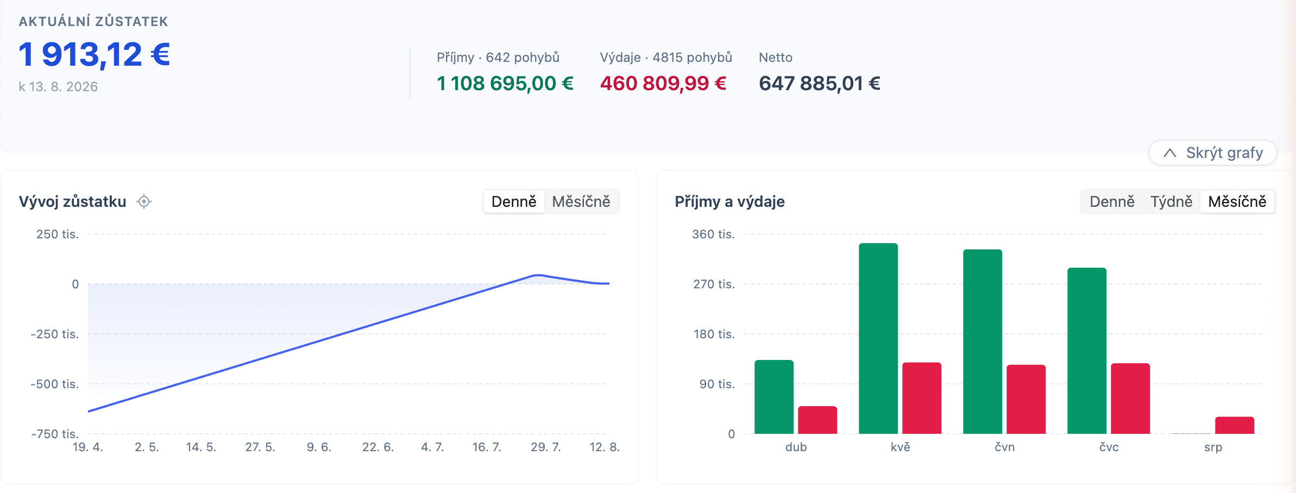Switch balance chart to Měsíčně view
The image size is (1296, 493).
pos(581,201)
